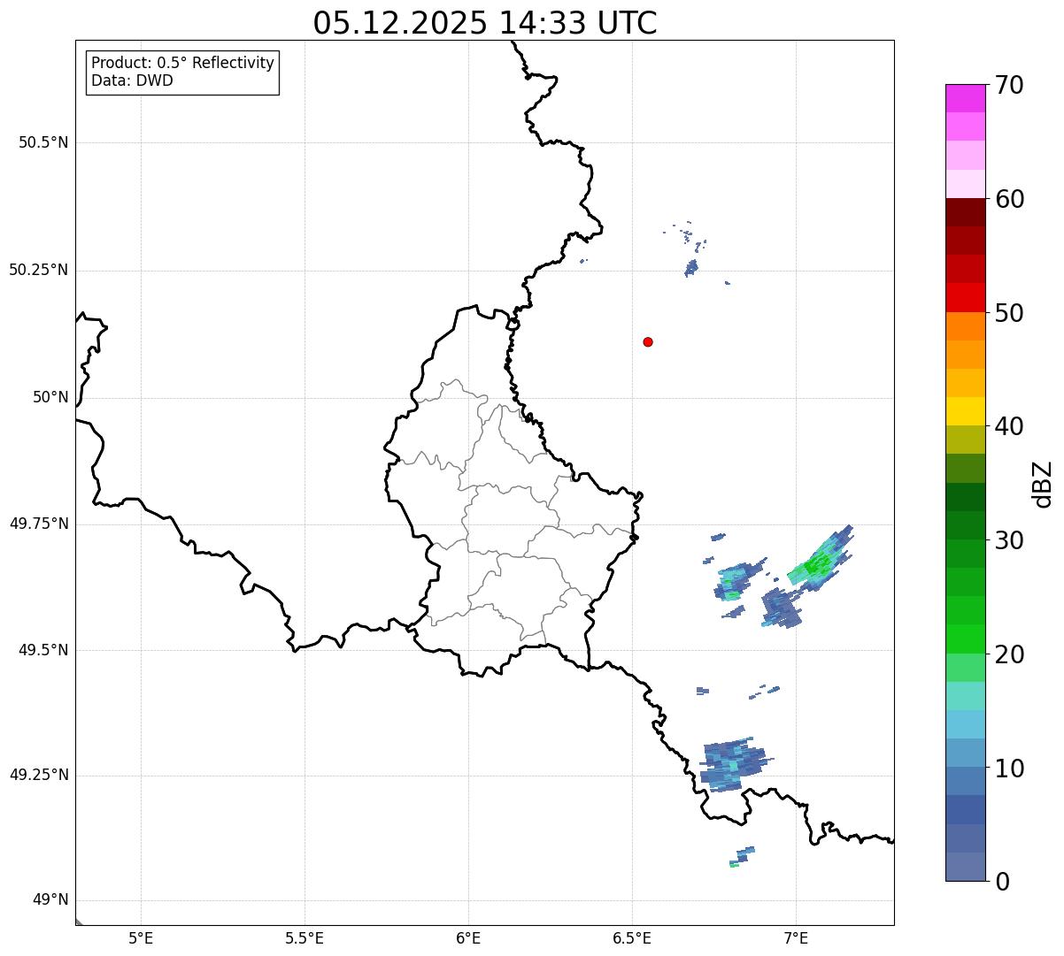Click the 50°N latitude label

[50, 397]
